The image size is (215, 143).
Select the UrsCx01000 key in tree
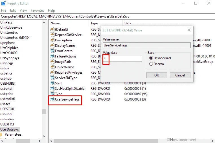coord(9,53)
